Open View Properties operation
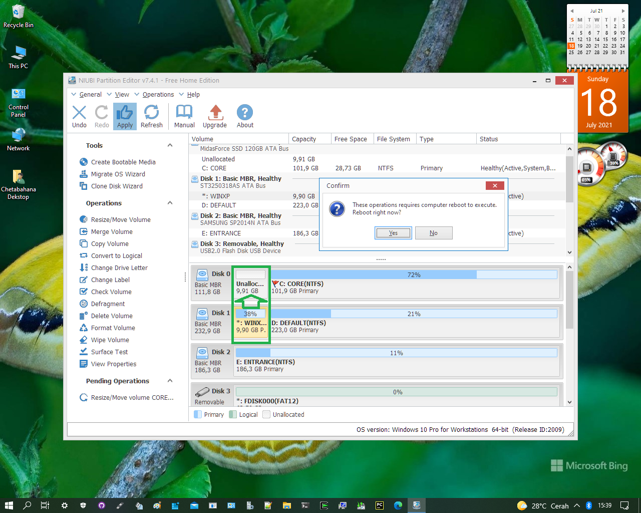Viewport: 641px width, 513px height. (x=108, y=364)
